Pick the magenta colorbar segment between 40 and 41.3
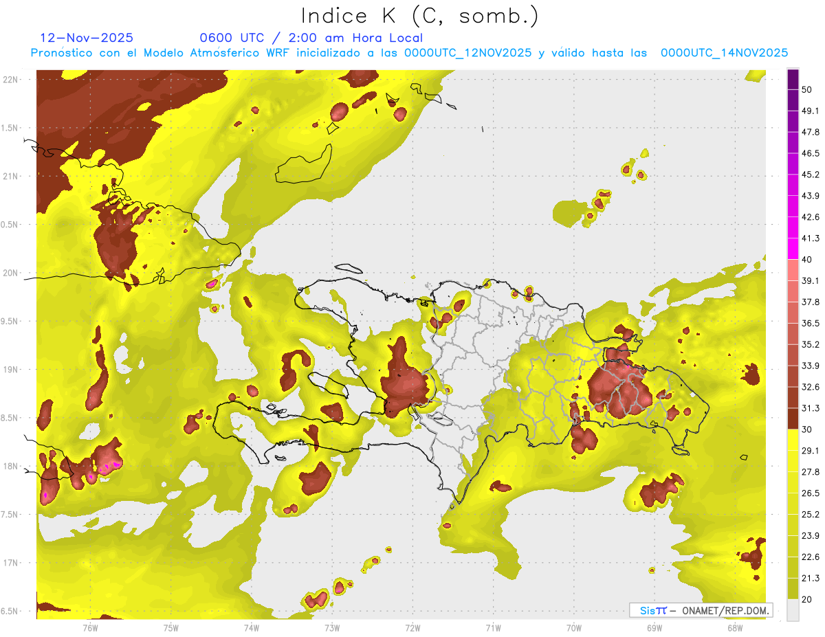 click(x=793, y=249)
